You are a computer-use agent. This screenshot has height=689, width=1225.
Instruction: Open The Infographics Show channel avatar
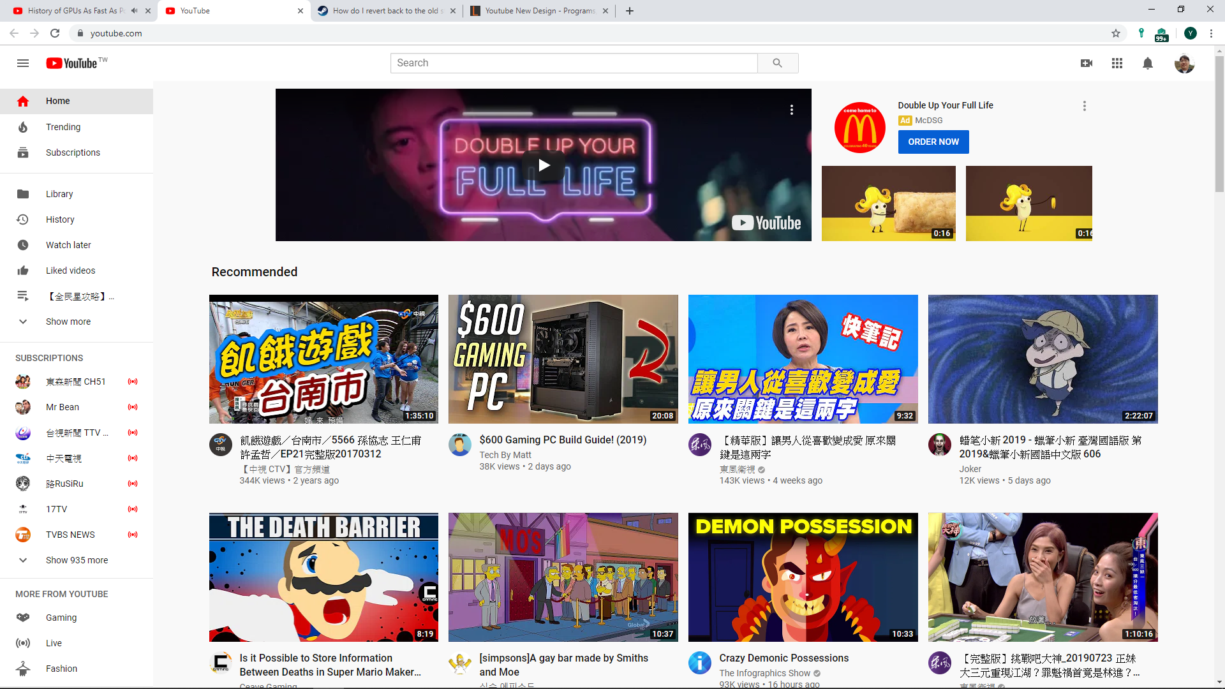(x=699, y=663)
